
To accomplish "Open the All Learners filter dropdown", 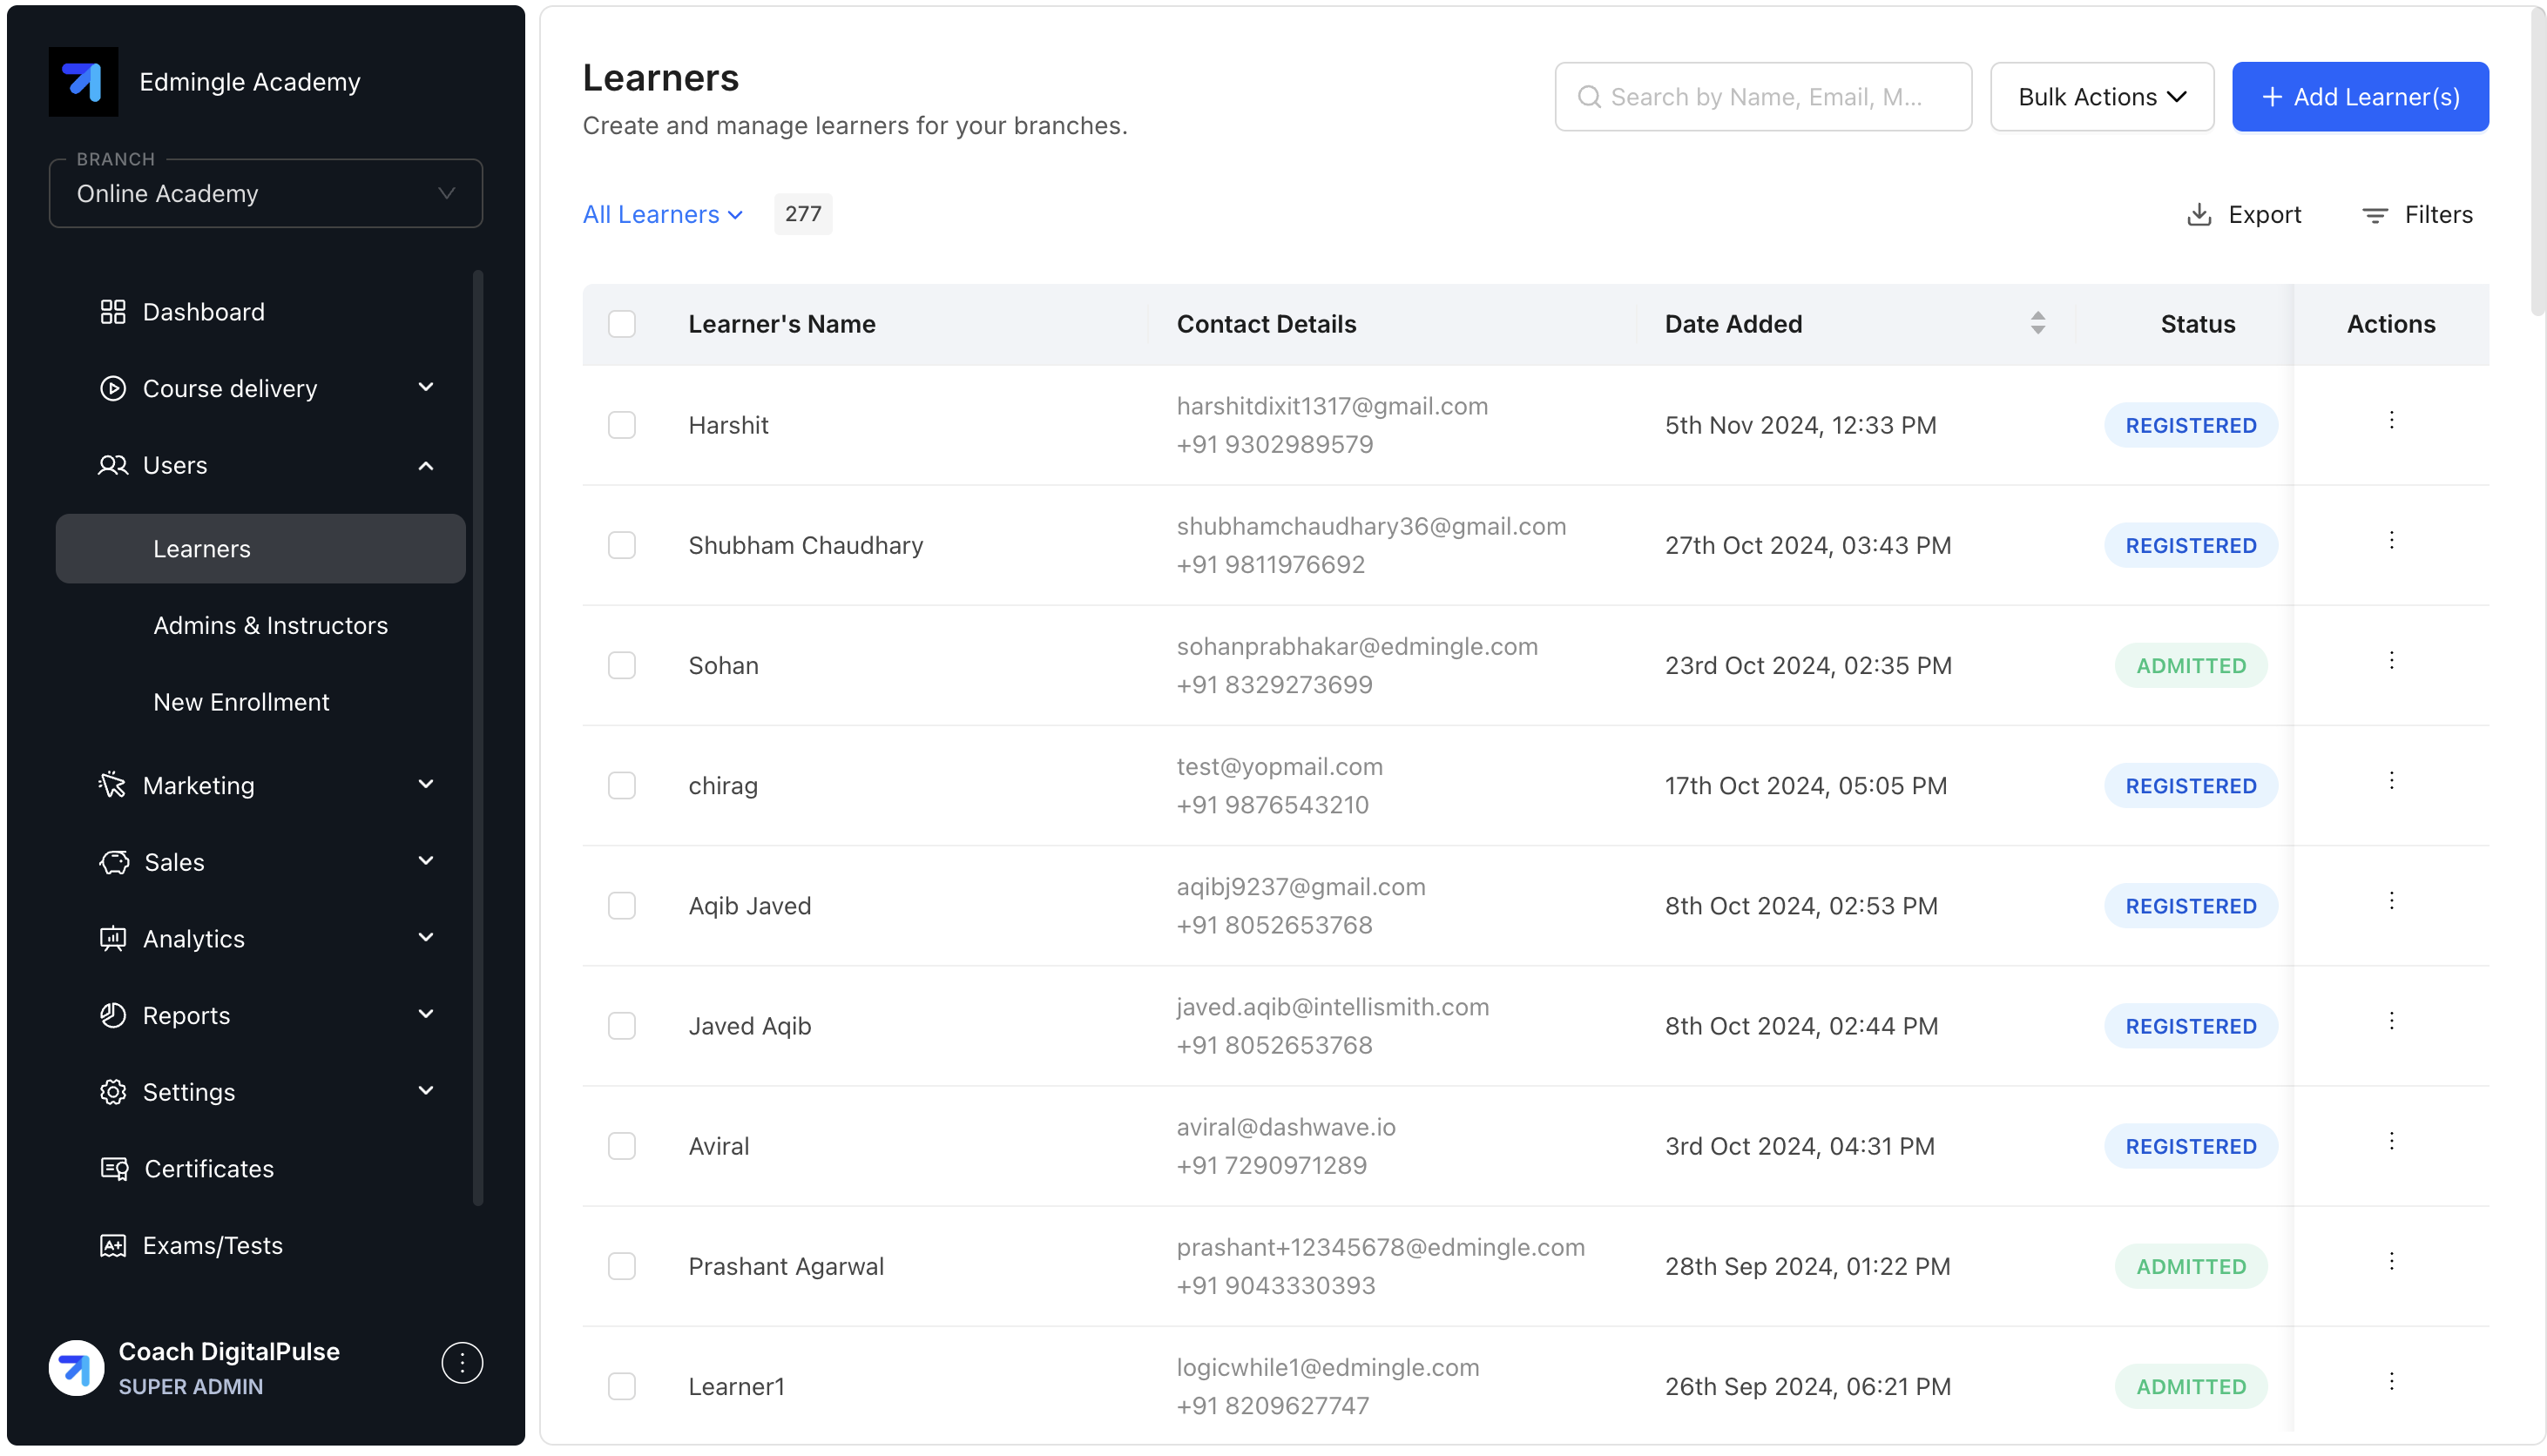I will tap(662, 215).
